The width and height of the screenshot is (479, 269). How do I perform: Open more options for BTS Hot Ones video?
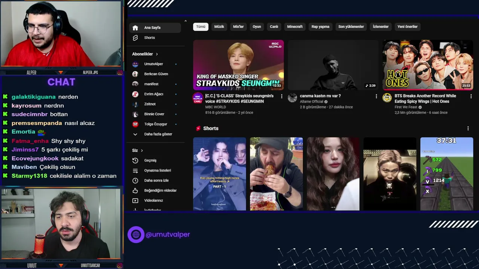471,96
